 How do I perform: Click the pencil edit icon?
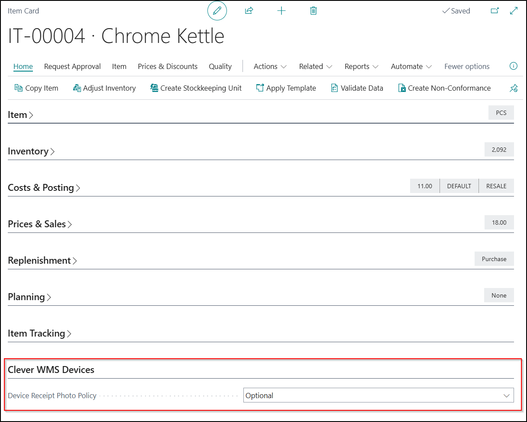[217, 11]
